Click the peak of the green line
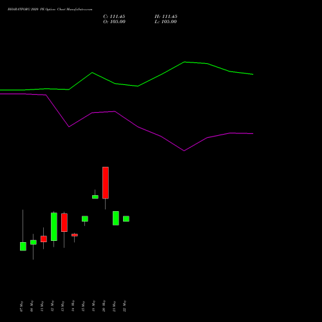322x322 pixels. pyautogui.click(x=184, y=62)
